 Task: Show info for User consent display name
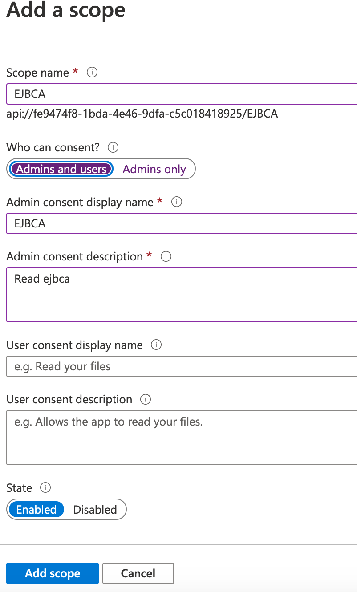click(156, 345)
